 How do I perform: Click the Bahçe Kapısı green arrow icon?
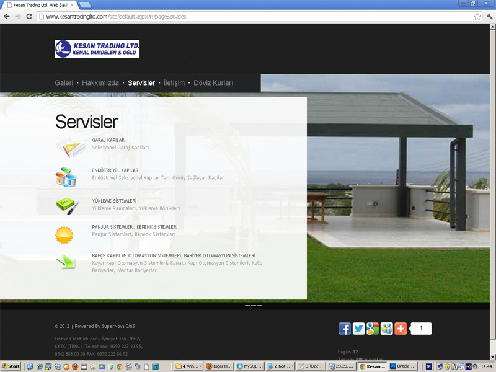point(66,262)
